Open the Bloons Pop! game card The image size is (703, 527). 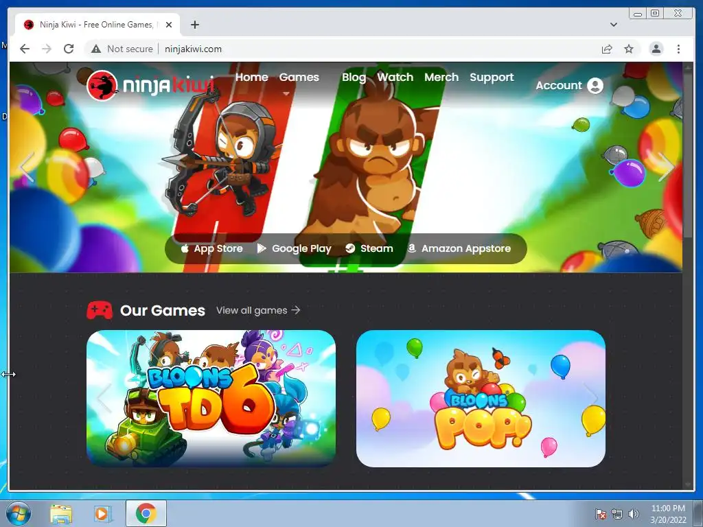(481, 399)
